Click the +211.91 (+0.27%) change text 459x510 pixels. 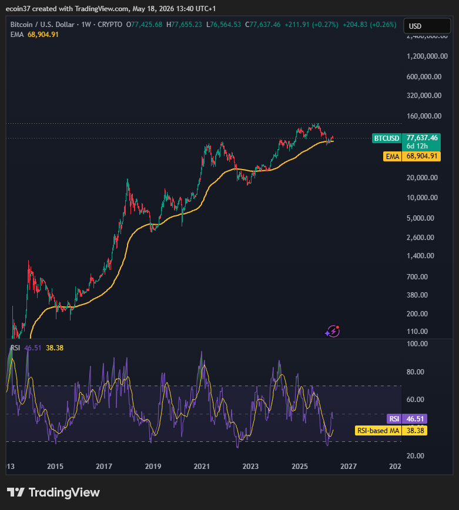[311, 25]
